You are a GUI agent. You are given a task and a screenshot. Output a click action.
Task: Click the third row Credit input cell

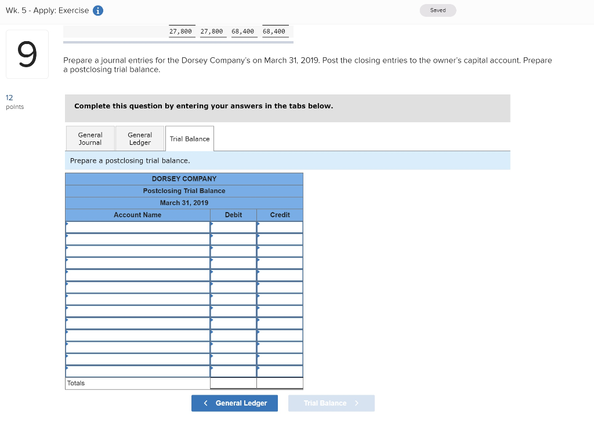[x=280, y=251]
